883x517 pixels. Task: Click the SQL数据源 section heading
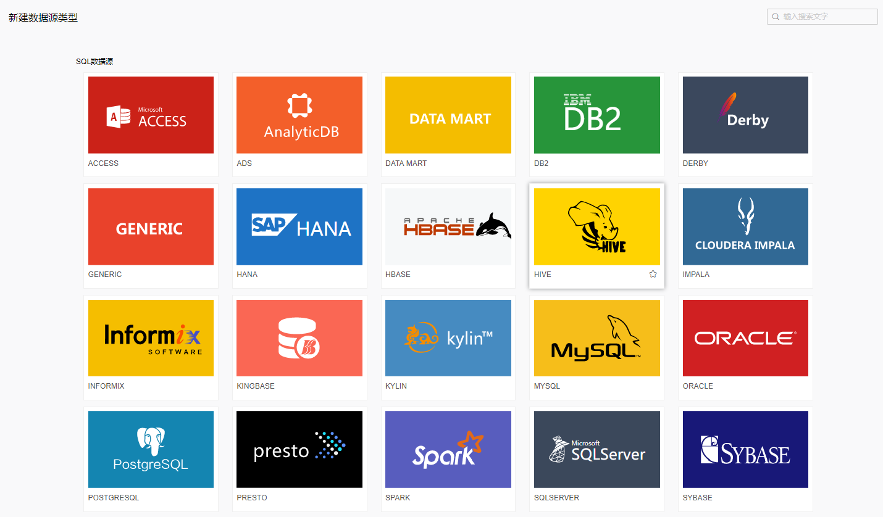click(x=94, y=62)
